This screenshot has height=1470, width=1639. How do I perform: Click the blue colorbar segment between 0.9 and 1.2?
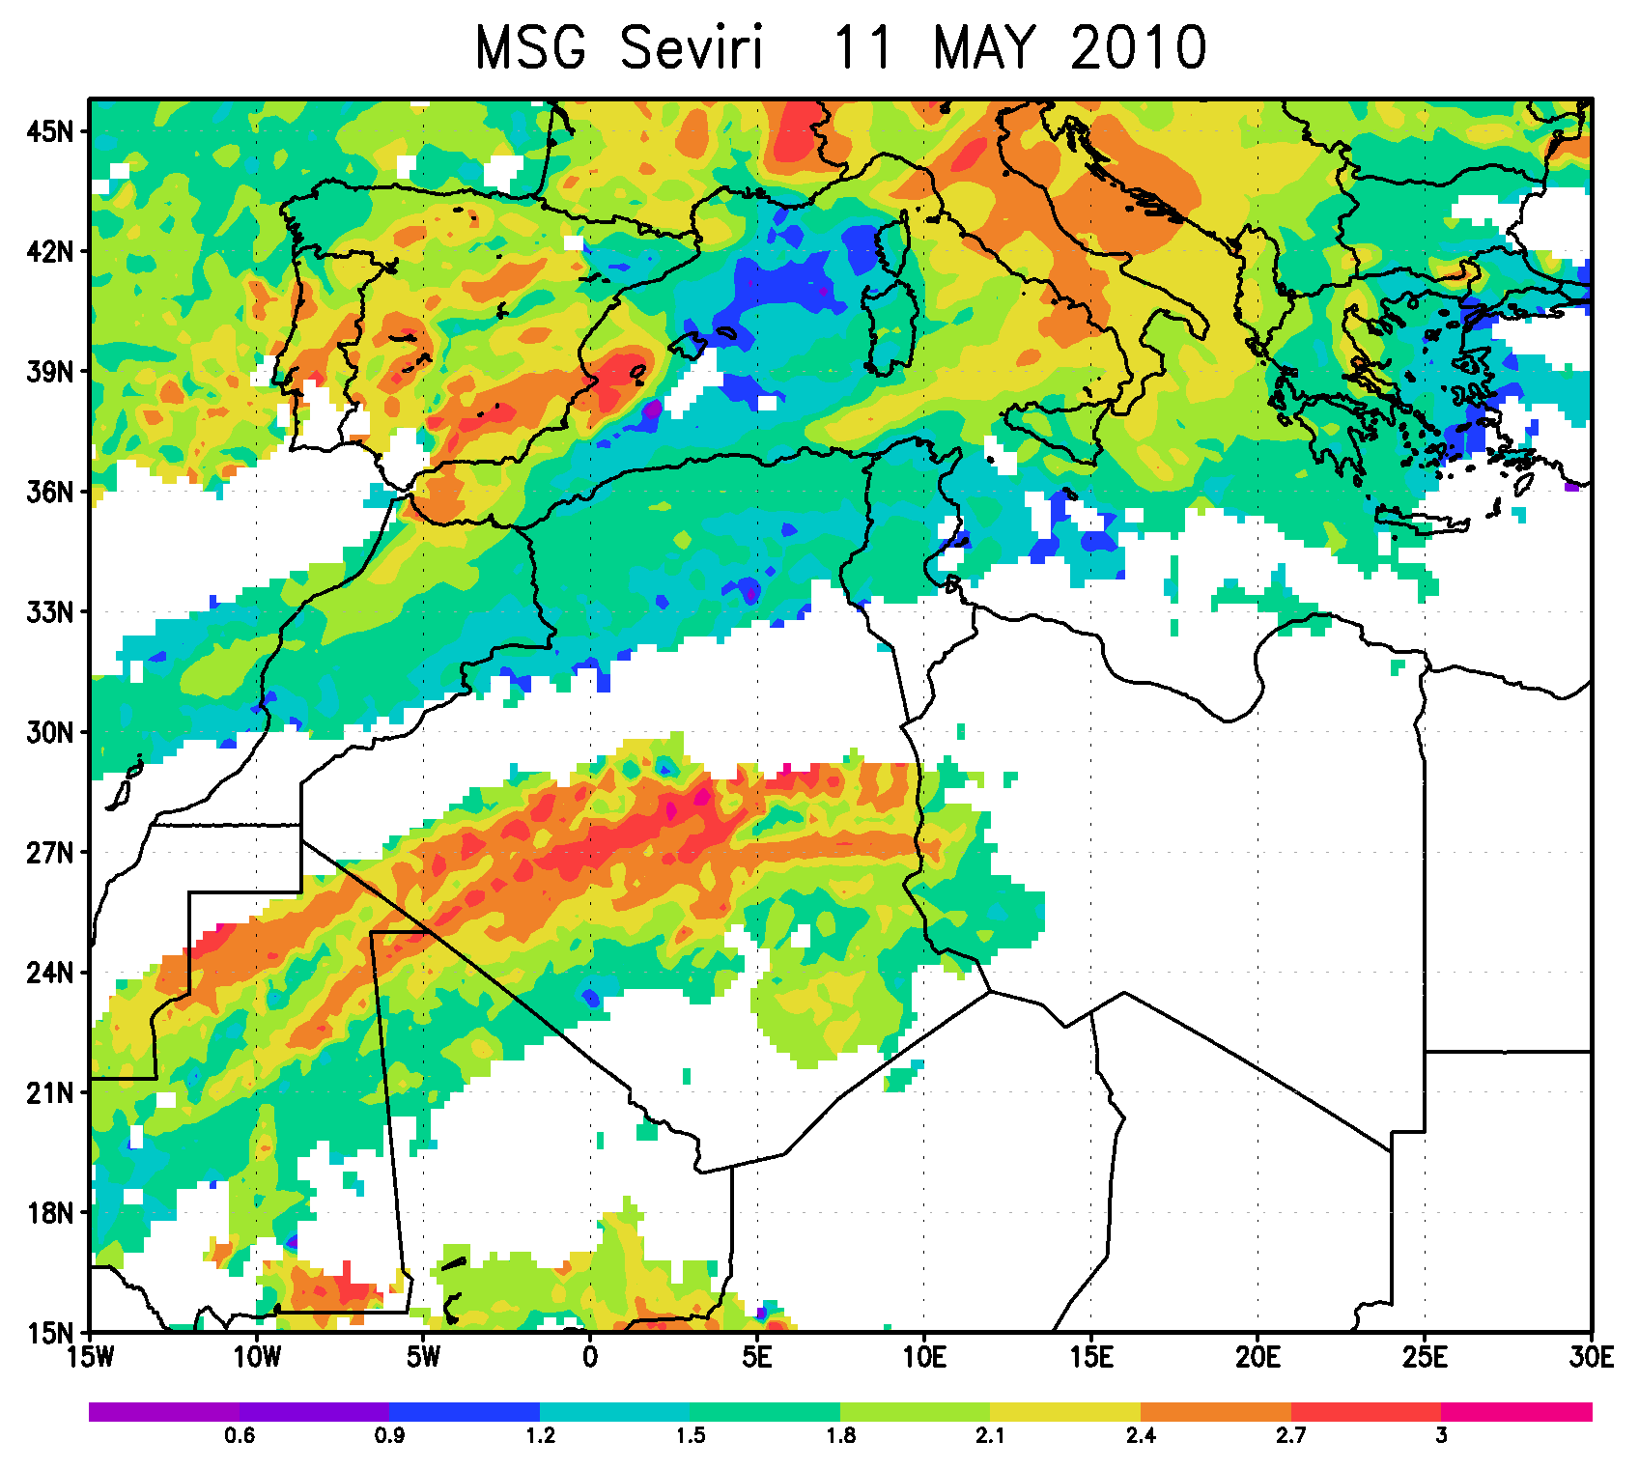[x=465, y=1412]
